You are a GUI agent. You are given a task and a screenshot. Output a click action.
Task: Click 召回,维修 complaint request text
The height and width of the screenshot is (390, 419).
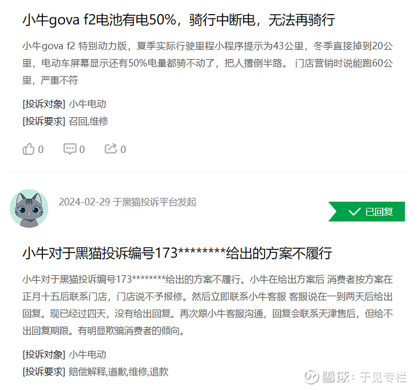pyautogui.click(x=89, y=121)
